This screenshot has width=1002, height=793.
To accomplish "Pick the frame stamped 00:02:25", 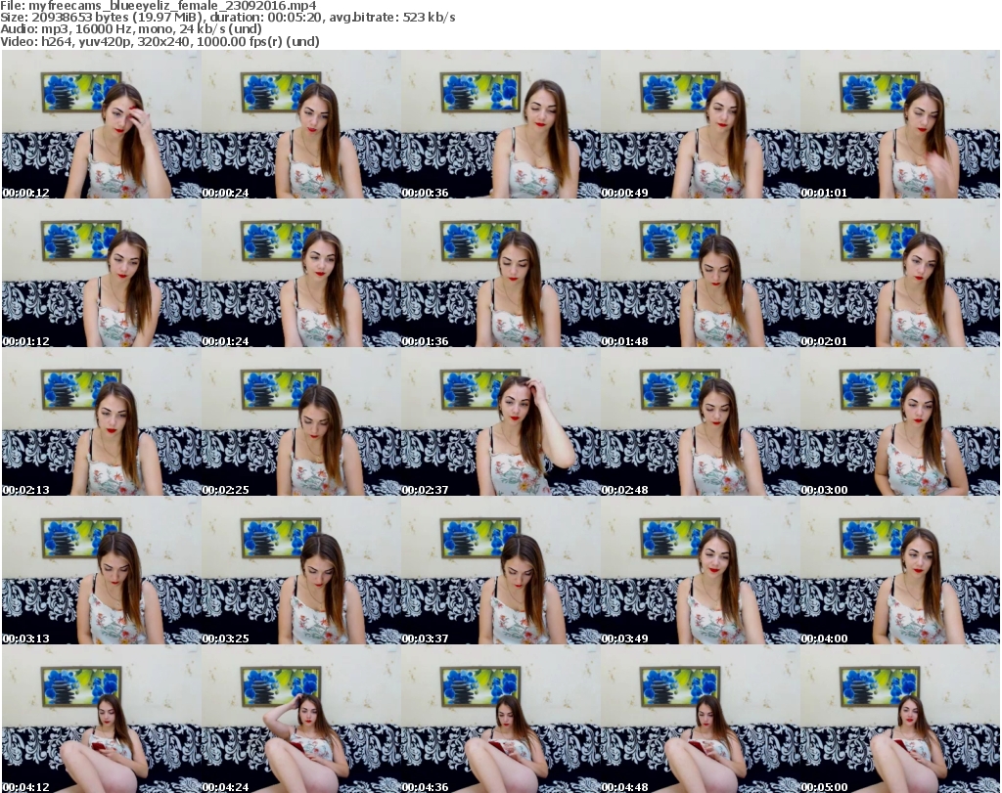I will 301,422.
